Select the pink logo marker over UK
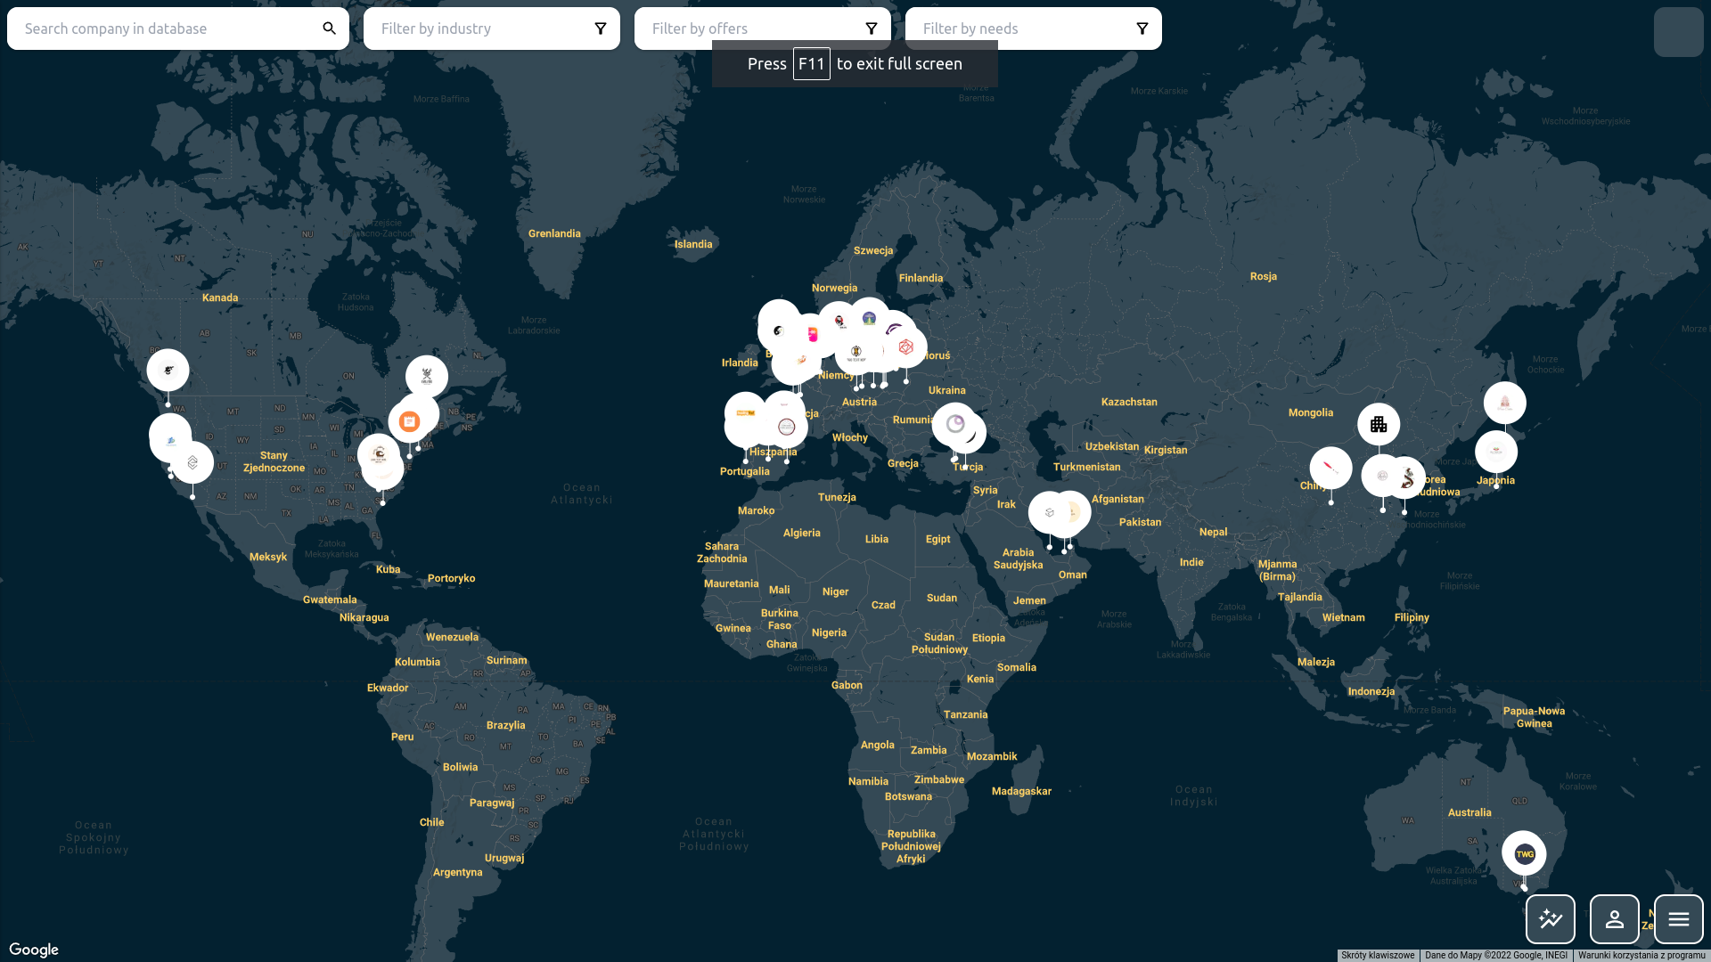 [x=812, y=335]
